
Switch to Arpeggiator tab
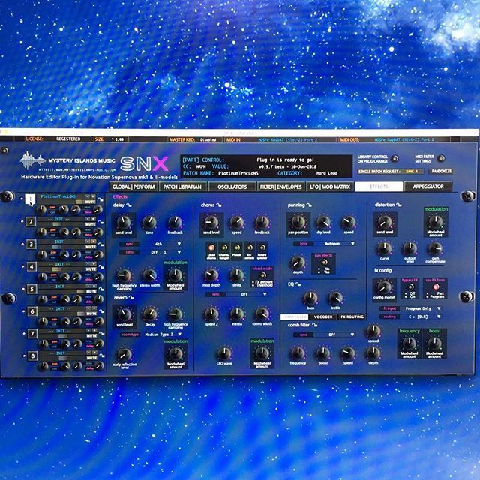(428, 187)
